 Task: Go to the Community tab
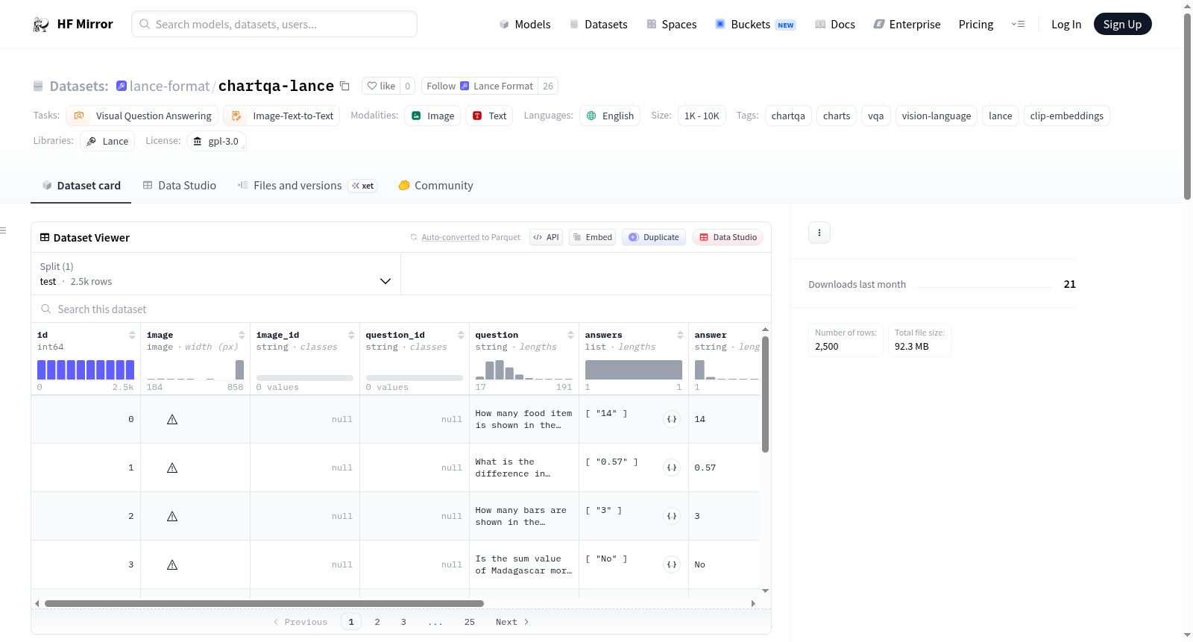click(x=435, y=186)
